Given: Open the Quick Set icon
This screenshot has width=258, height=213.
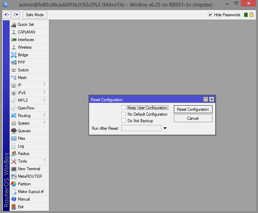Looking at the screenshot, I should coord(14,25).
